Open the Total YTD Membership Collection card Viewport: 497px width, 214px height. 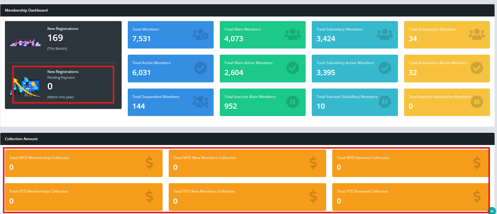83,197
